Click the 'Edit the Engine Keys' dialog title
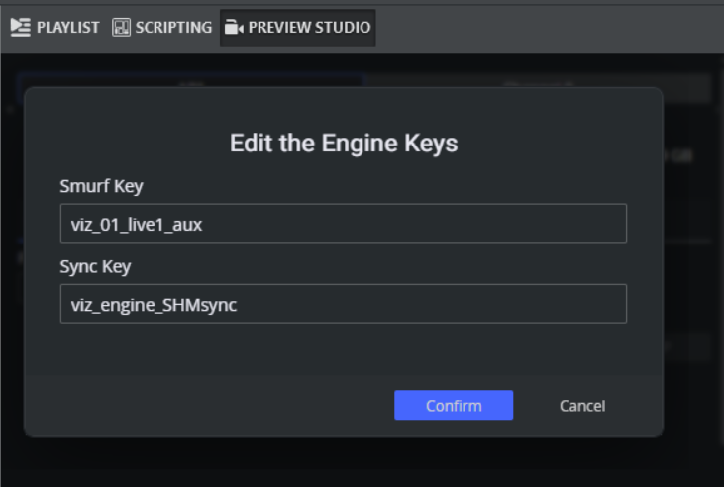The image size is (724, 487). [x=344, y=143]
